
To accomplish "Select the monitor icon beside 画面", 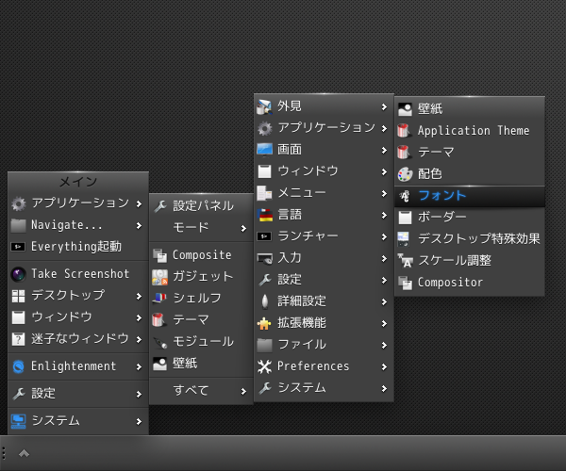I will [264, 150].
